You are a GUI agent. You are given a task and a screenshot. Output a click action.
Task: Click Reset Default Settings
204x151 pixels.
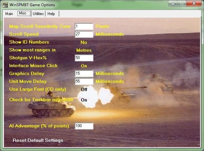tap(38, 140)
